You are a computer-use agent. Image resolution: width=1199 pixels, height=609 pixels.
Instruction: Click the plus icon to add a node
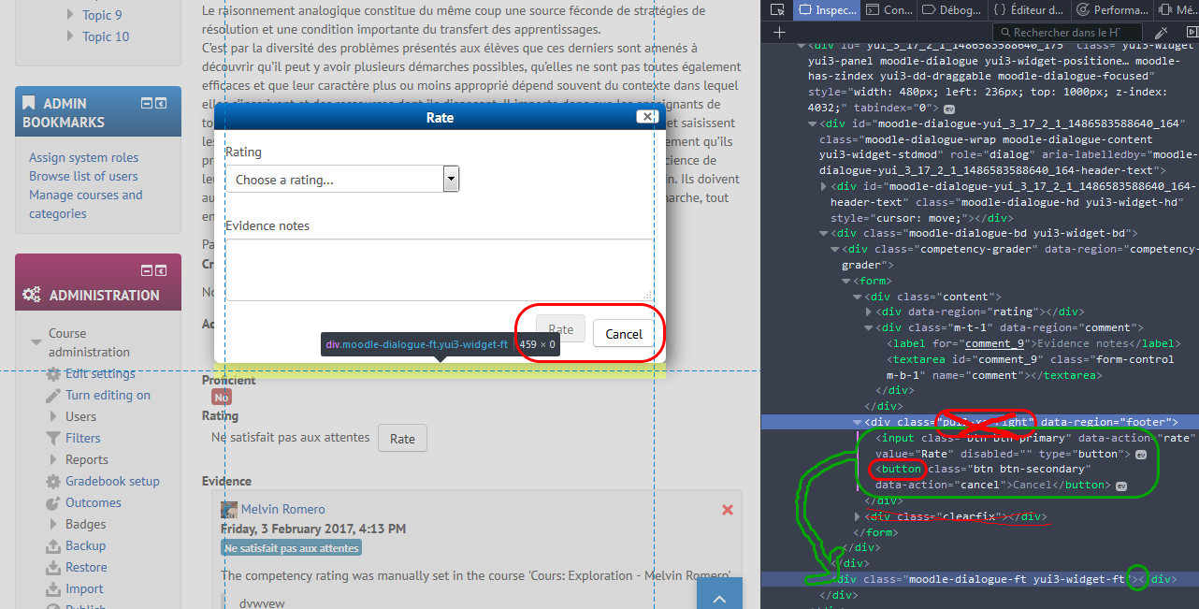[x=779, y=32]
